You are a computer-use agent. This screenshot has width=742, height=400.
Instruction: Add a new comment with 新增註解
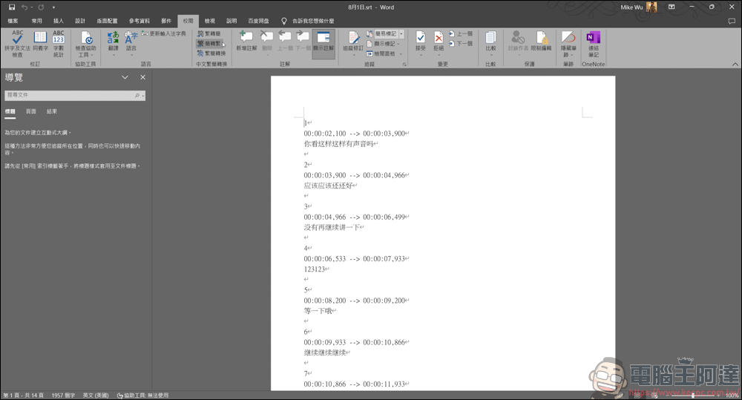(x=246, y=41)
